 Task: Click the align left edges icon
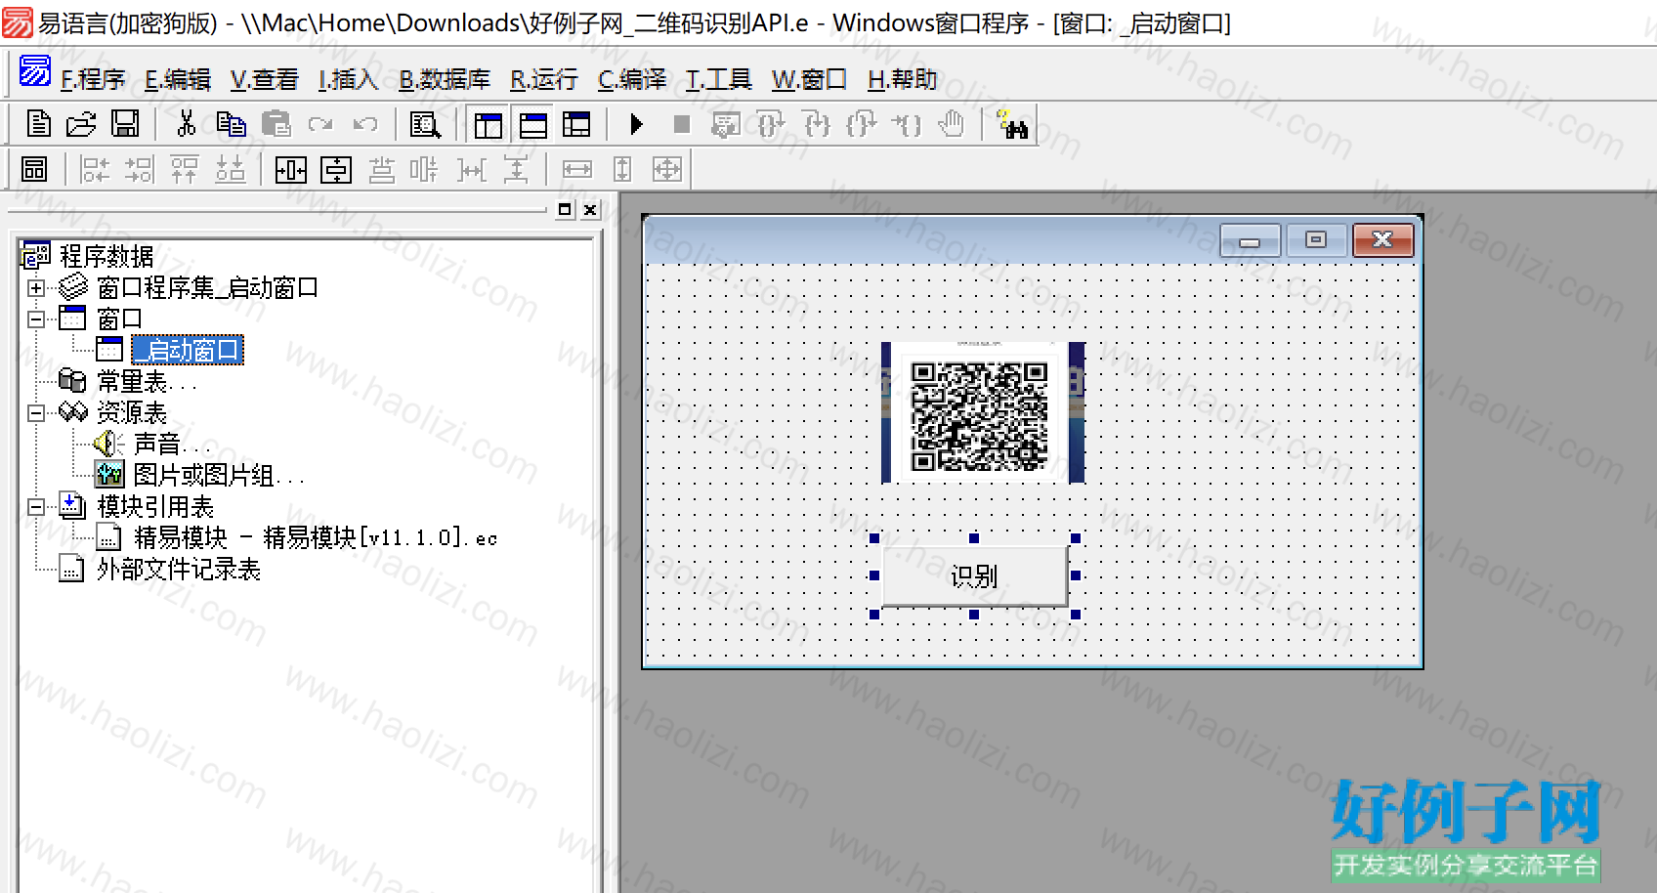(95, 170)
